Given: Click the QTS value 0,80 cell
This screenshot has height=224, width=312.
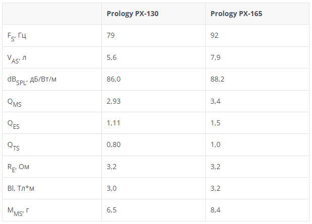Looking at the screenshot, I should pos(113,144).
